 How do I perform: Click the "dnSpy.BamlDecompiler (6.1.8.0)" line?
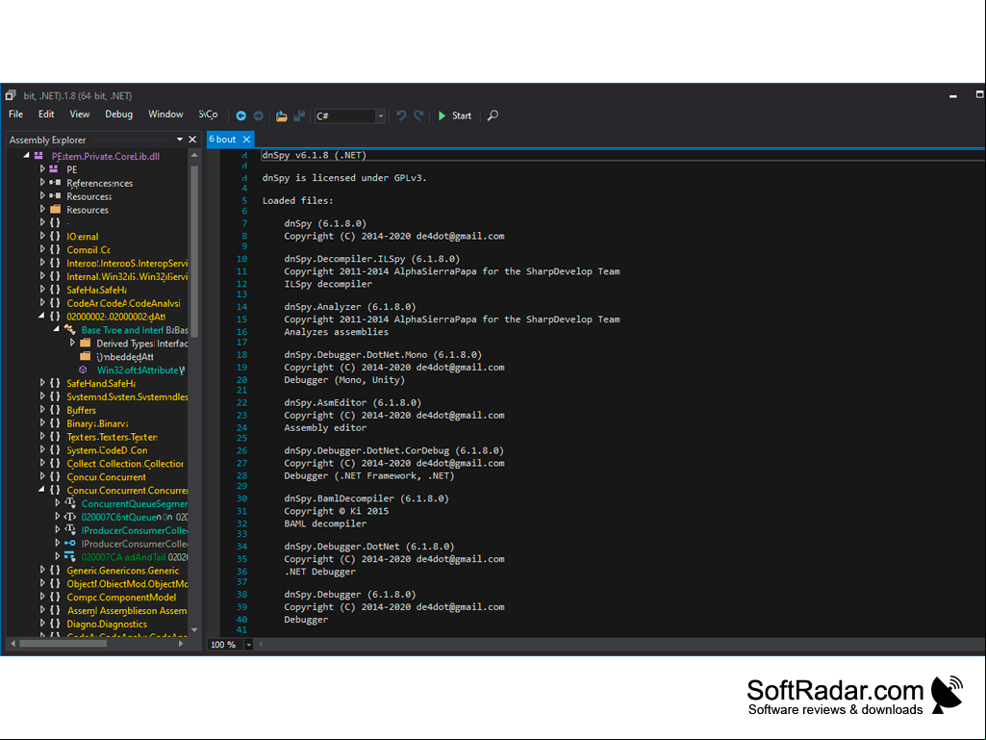click(367, 498)
